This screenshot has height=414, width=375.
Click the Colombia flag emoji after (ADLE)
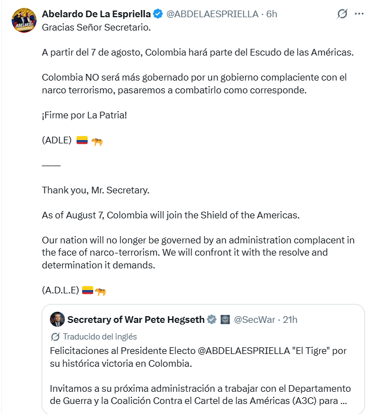click(x=82, y=140)
